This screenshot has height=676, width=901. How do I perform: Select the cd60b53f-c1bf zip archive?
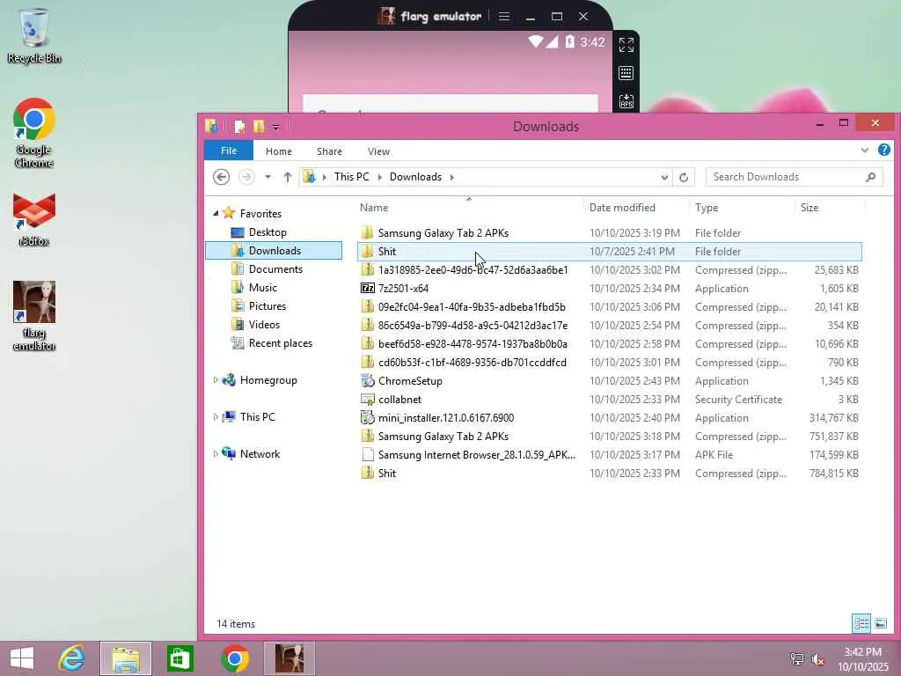(x=609, y=362)
